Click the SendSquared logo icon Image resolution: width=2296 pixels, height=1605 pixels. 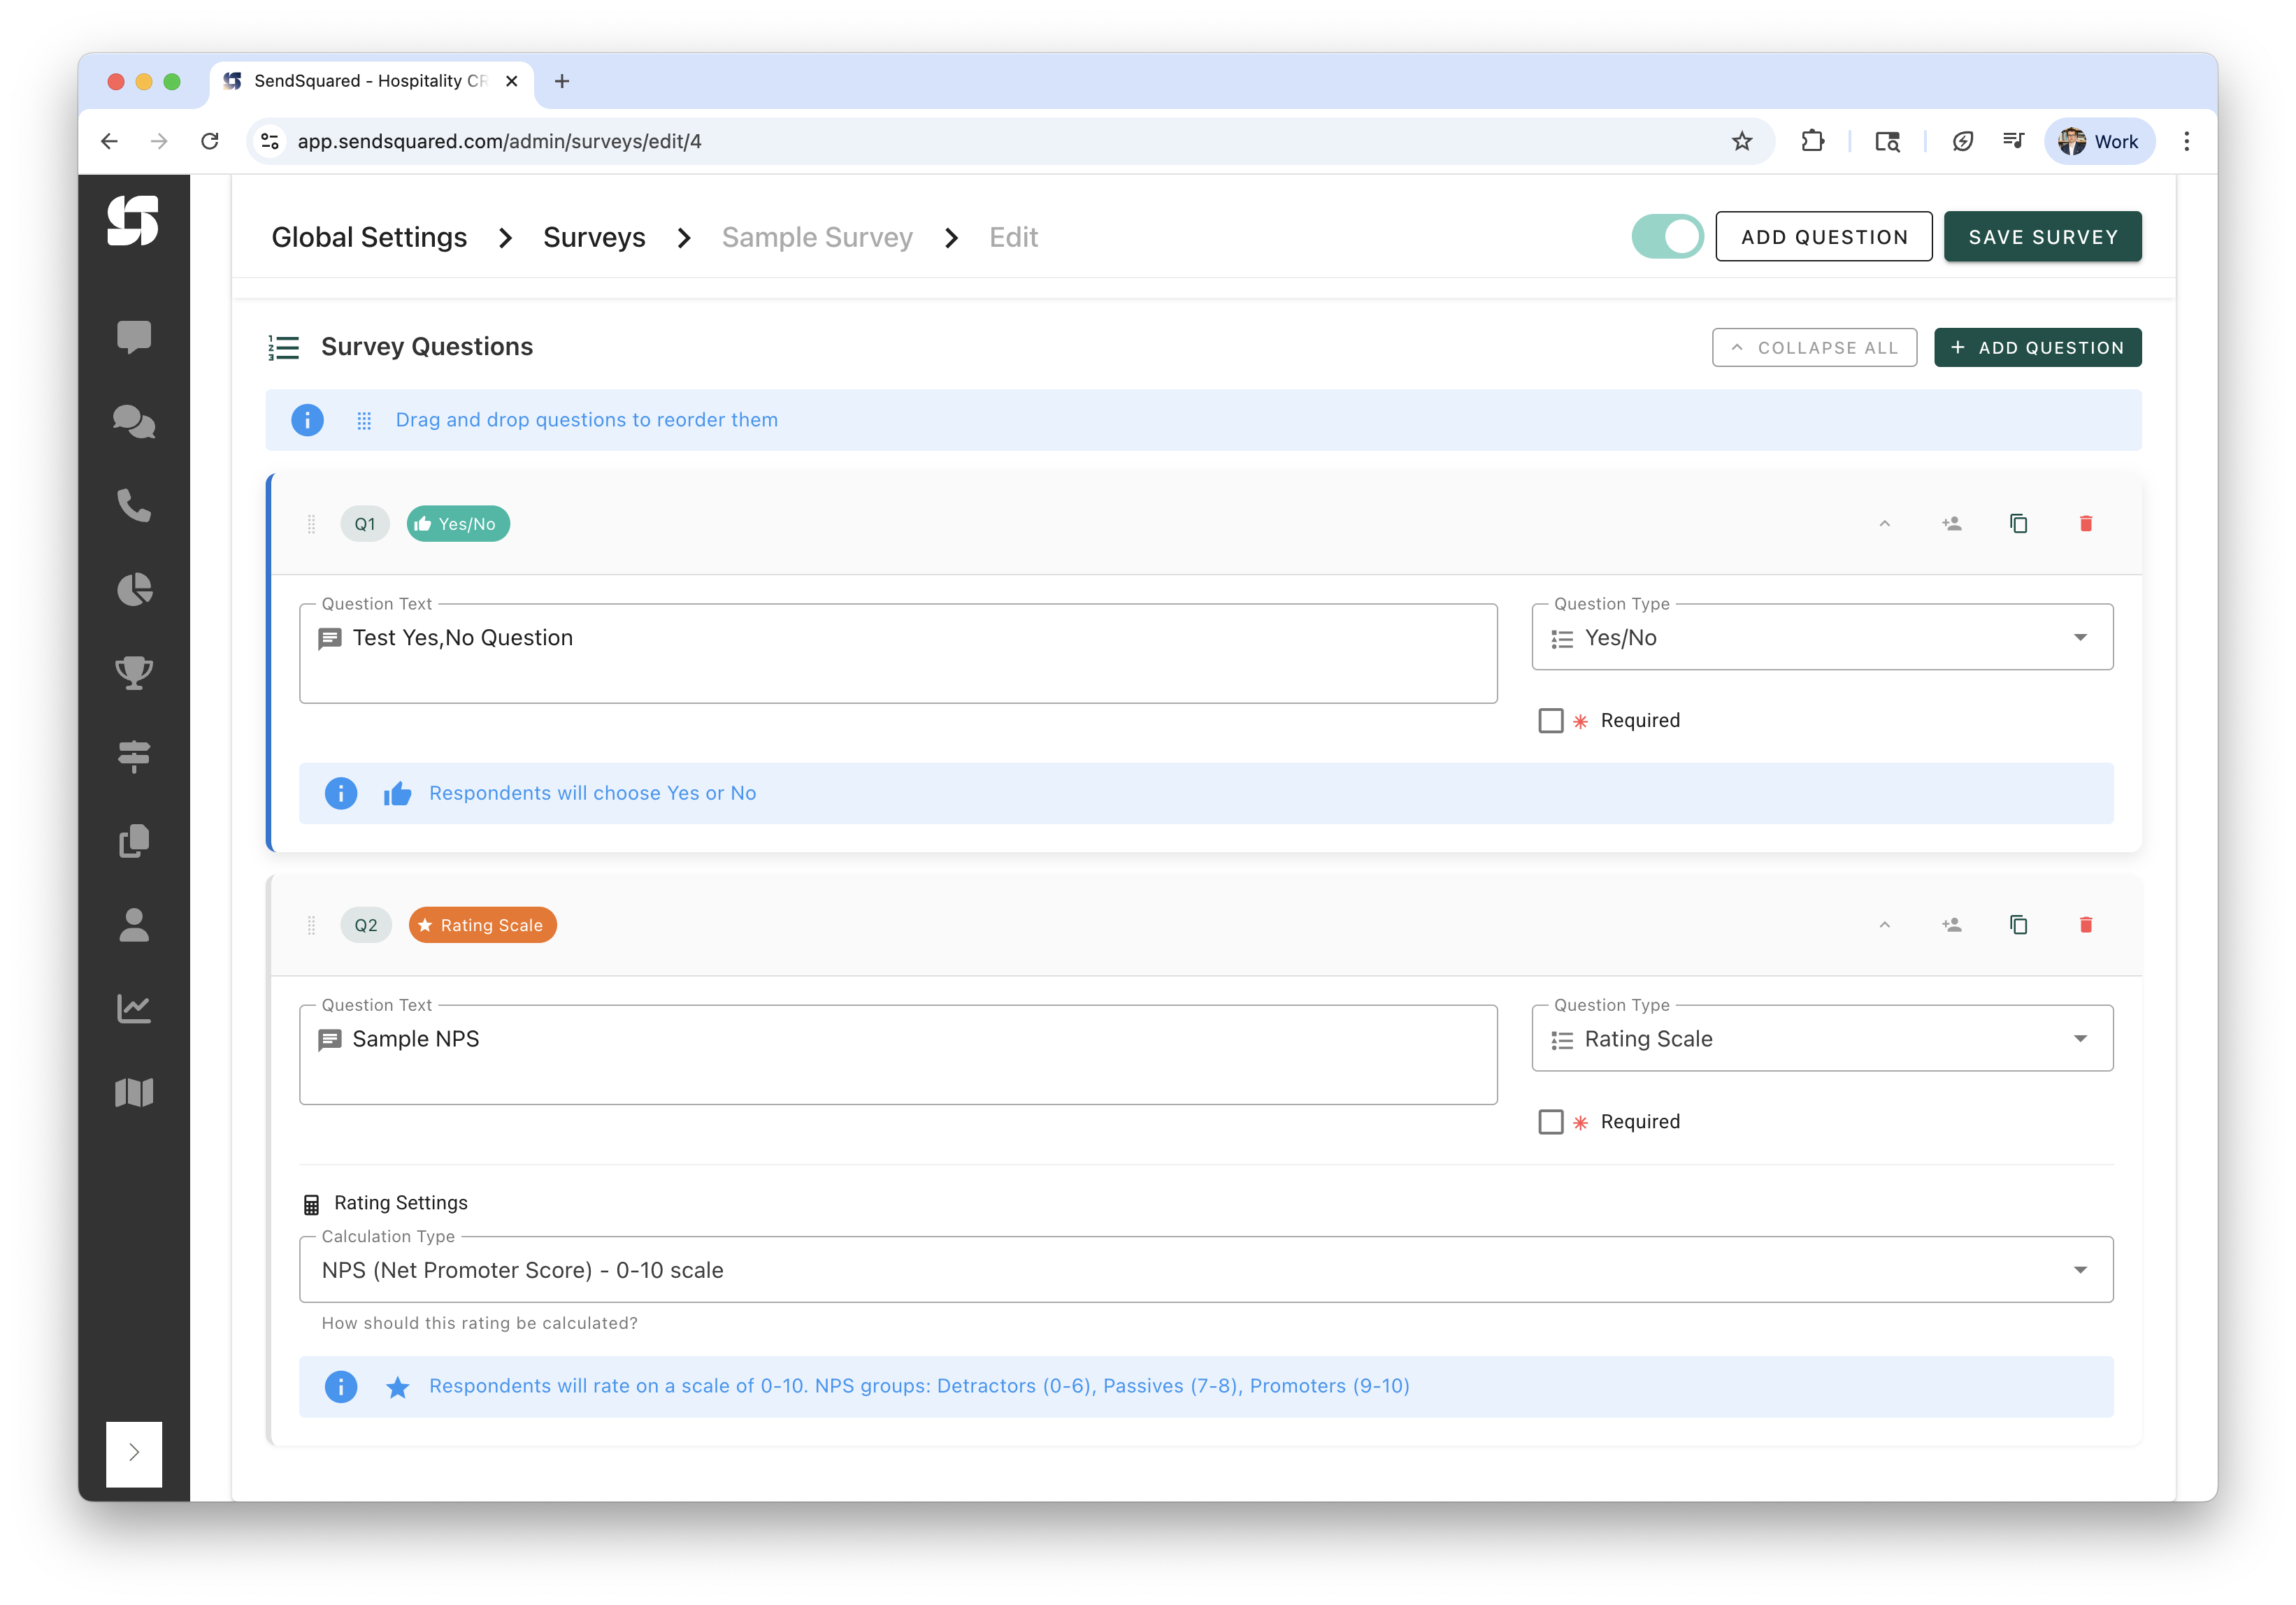click(133, 220)
